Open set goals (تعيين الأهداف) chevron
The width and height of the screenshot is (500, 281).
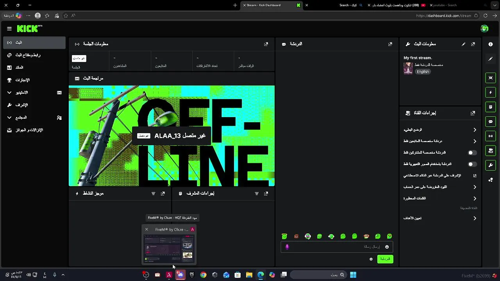(475, 218)
